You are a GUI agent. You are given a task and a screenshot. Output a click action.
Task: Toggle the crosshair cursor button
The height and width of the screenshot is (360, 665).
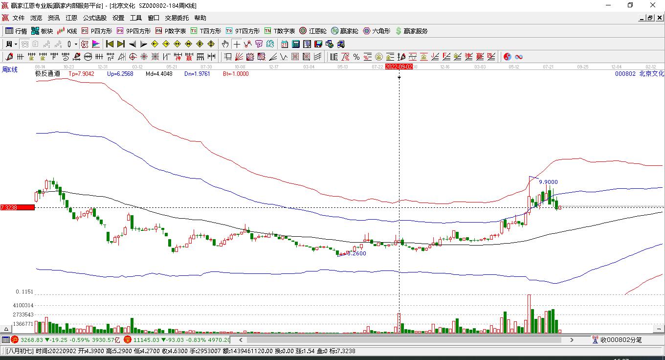pyautogui.click(x=237, y=44)
